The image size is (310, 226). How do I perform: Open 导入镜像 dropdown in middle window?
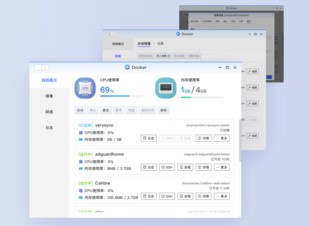coord(163,56)
